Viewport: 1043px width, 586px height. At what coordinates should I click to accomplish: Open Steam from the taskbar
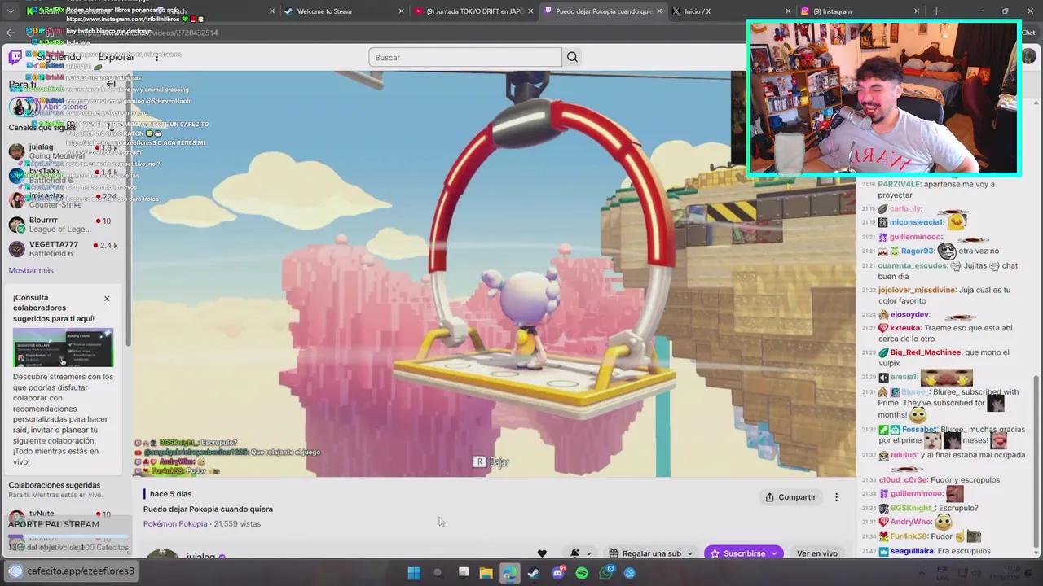[x=533, y=573]
